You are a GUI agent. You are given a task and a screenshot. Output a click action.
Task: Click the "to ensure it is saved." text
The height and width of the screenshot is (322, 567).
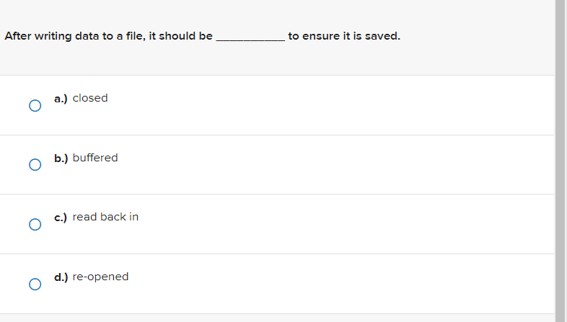click(x=343, y=36)
